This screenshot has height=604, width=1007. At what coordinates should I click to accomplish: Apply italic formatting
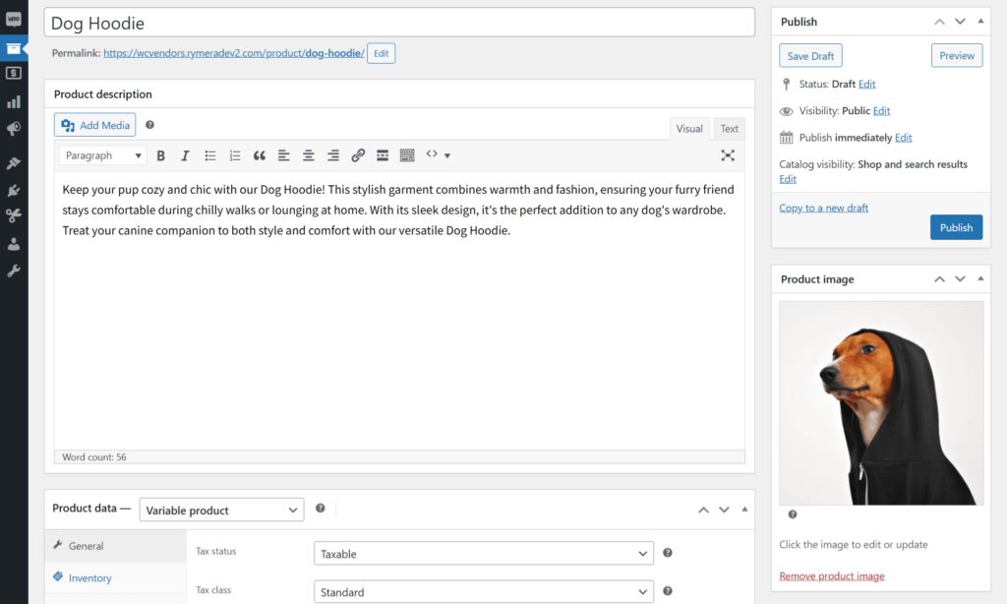click(185, 155)
